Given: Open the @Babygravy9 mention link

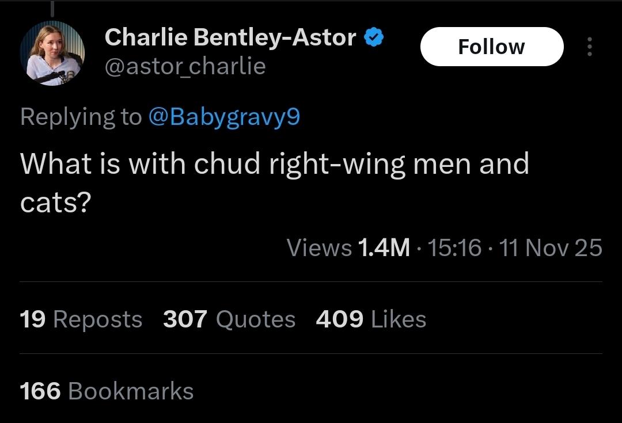Looking at the screenshot, I should pyautogui.click(x=224, y=117).
